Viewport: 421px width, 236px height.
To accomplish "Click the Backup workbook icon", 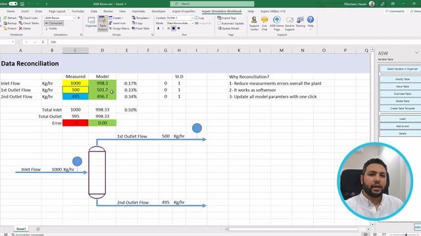I will point(10,24).
